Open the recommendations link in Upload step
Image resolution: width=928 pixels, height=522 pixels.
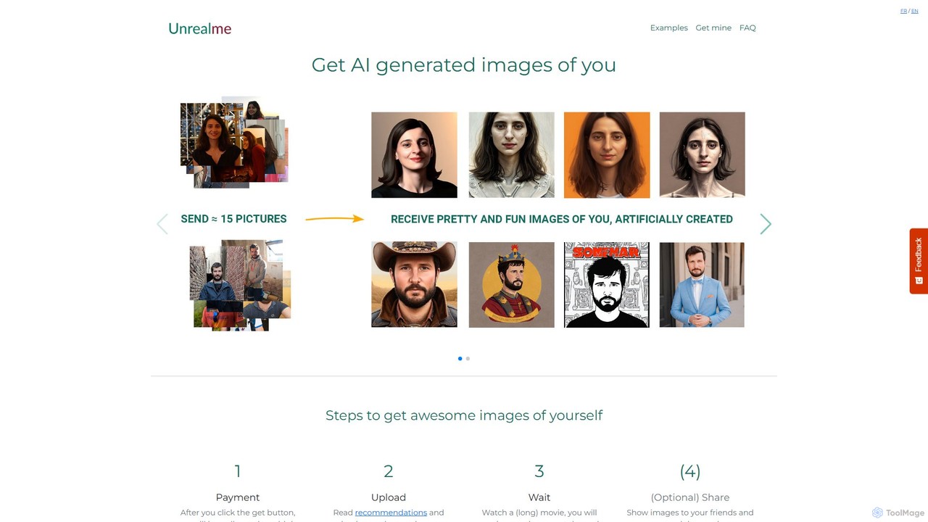391,513
